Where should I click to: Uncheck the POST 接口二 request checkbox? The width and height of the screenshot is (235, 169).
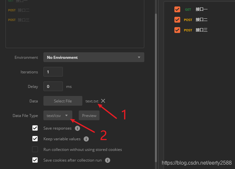177,20
